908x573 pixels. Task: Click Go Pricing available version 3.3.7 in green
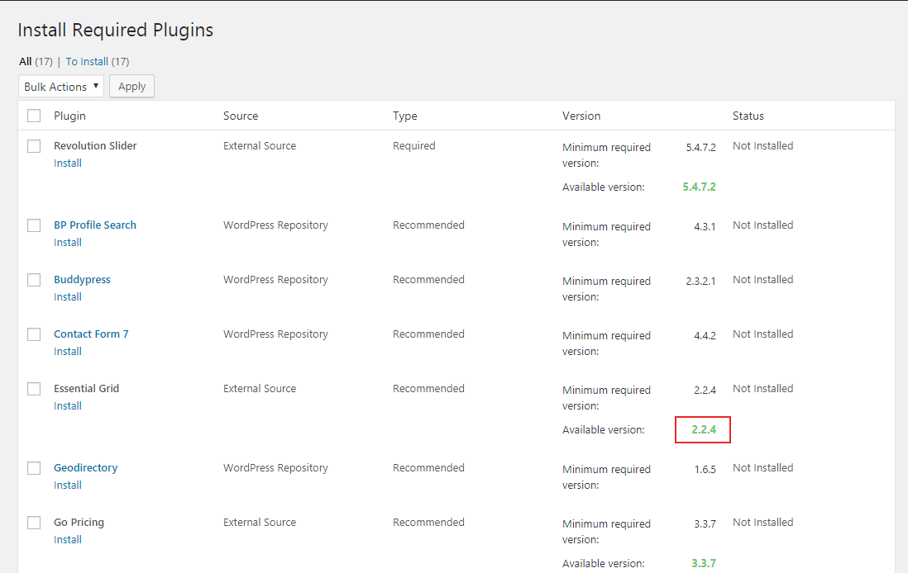tap(704, 563)
